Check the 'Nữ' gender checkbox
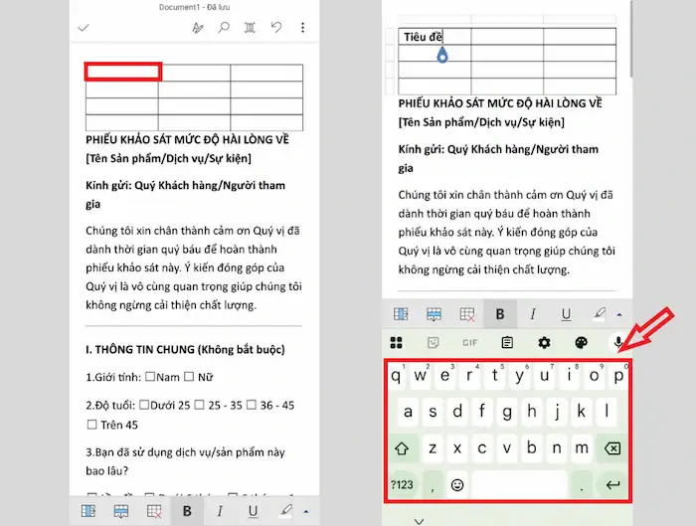The width and height of the screenshot is (696, 526). click(189, 377)
